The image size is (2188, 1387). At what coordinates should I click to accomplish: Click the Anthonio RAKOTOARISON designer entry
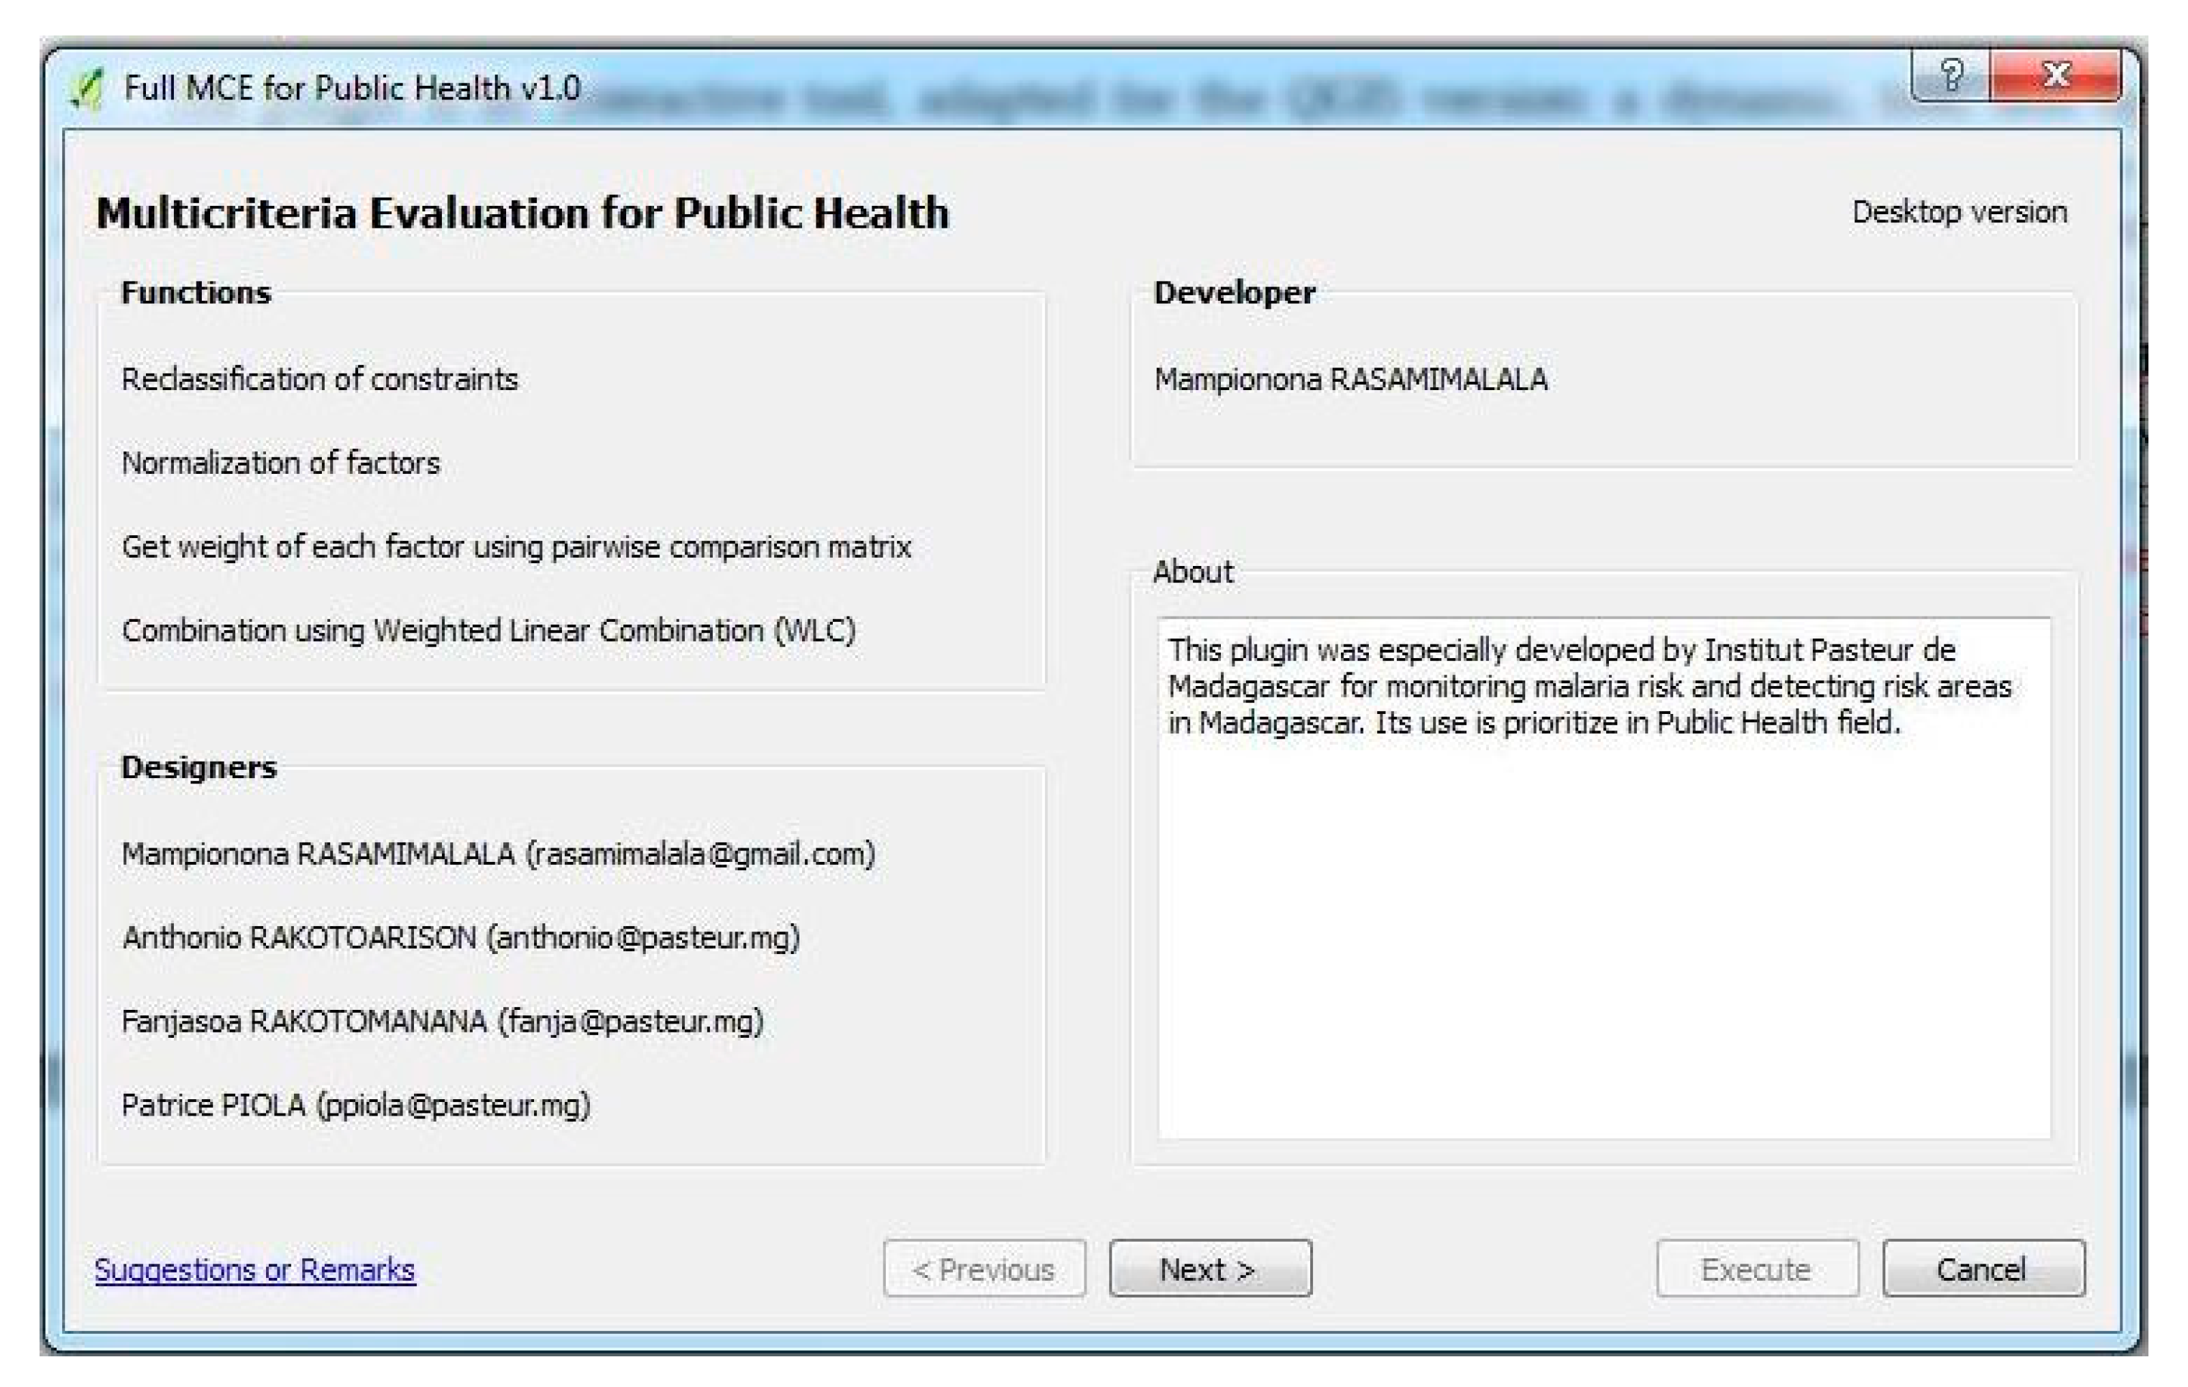460,938
